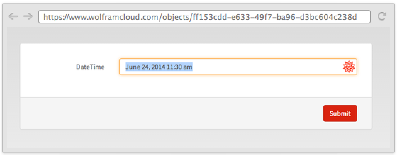Reload the page with the refresh icon
Viewport: 397px width, 156px height.
(382, 16)
